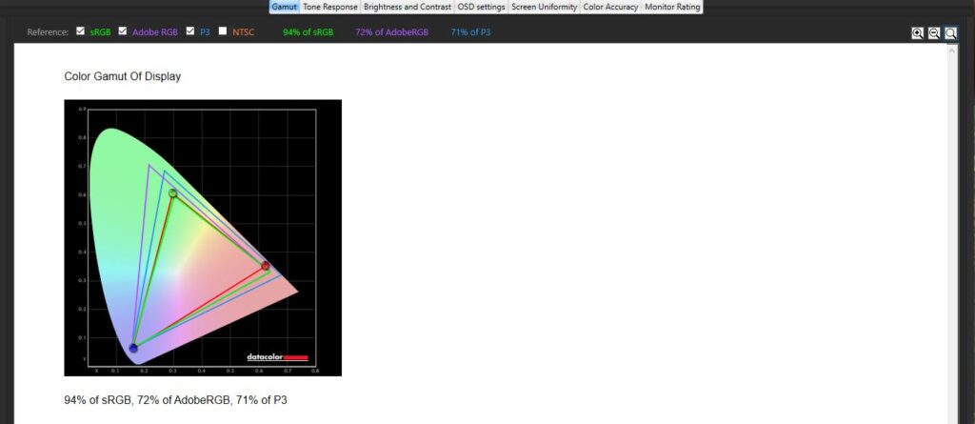Image resolution: width=975 pixels, height=424 pixels.
Task: Click the green "94% of sRGB" header text
Action: tap(308, 32)
